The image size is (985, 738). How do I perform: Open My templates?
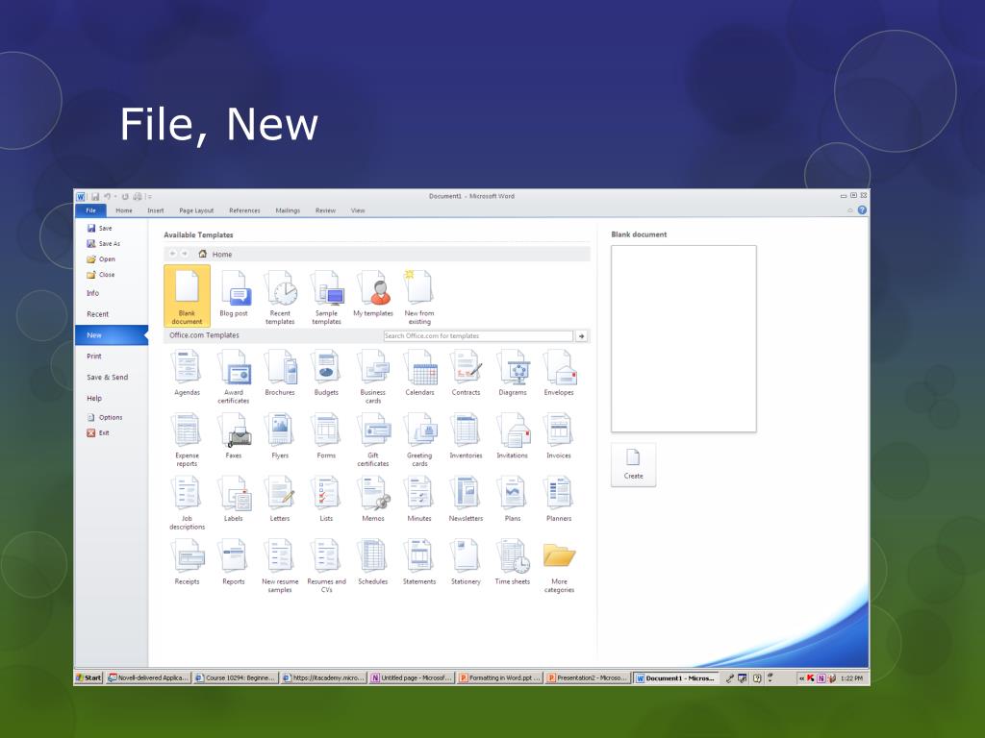pyautogui.click(x=373, y=294)
